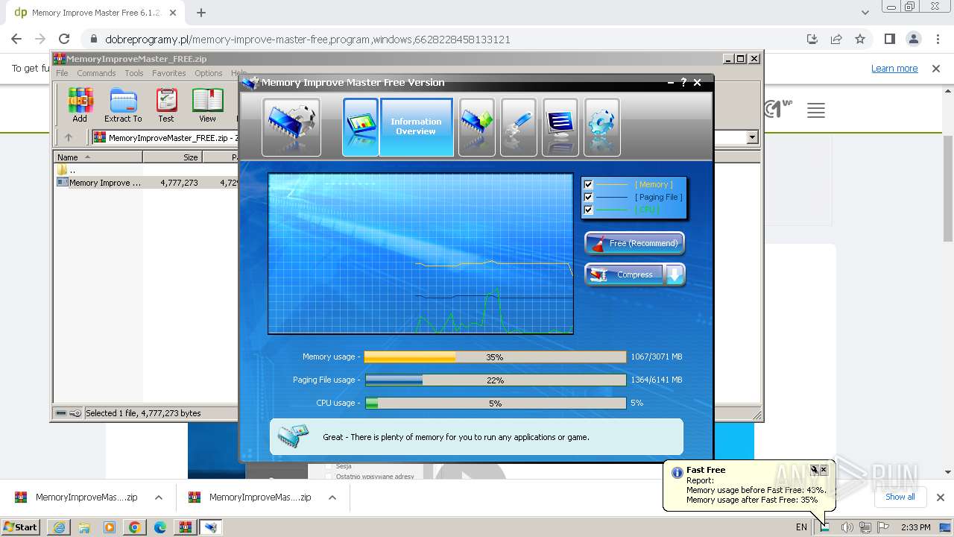Open WinRAR Options menu

point(209,73)
